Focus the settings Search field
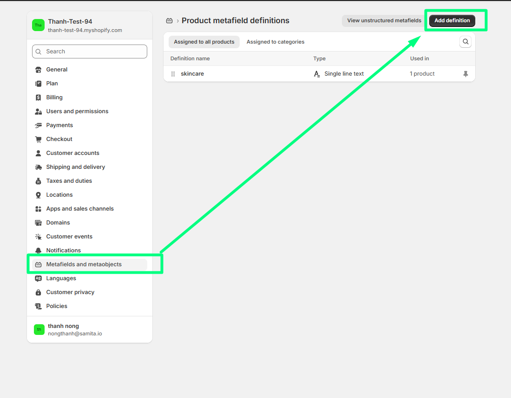The width and height of the screenshot is (511, 398). pos(90,51)
